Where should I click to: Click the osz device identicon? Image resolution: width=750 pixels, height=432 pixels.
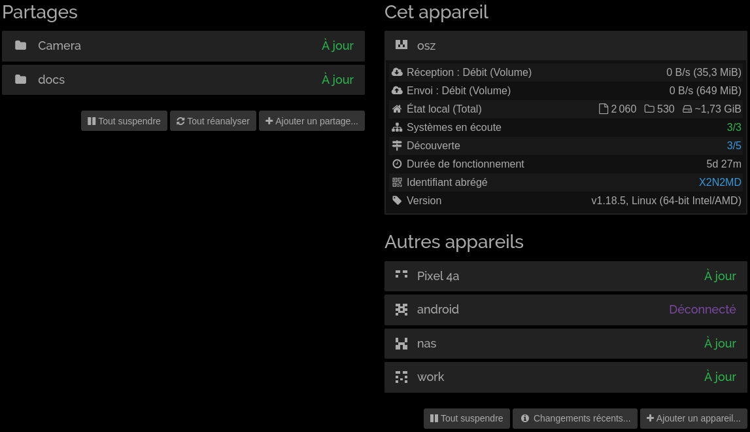tap(401, 45)
